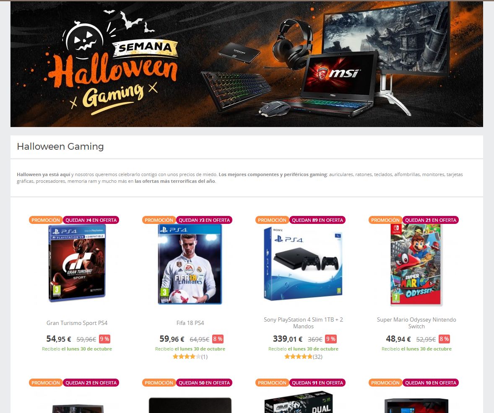Click QUEDAN 89 EN OFERTA badge

(x=317, y=220)
